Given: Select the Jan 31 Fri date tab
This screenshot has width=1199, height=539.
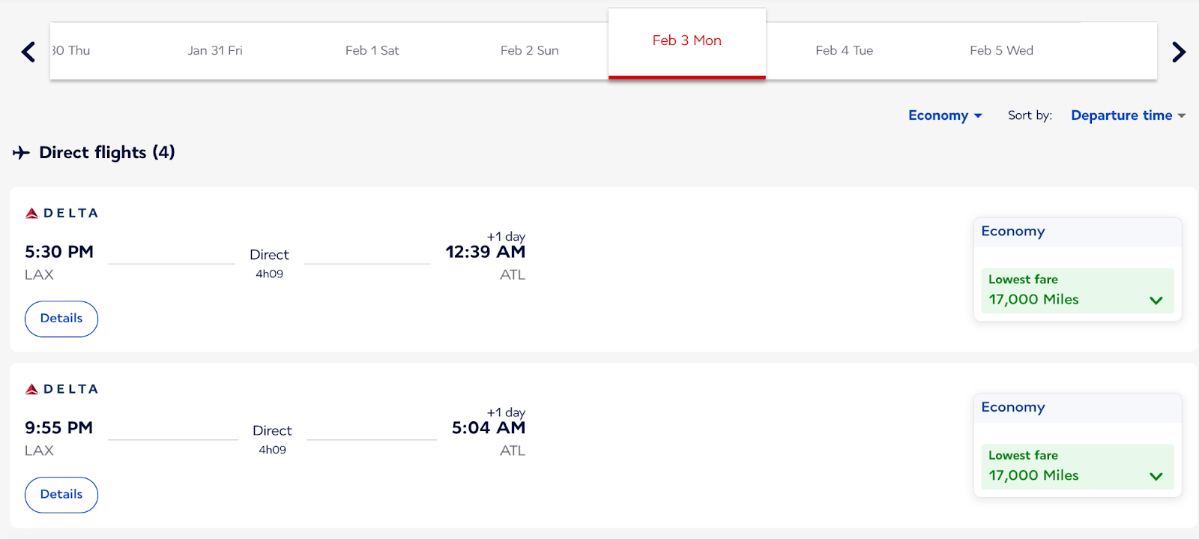Looking at the screenshot, I should point(215,51).
